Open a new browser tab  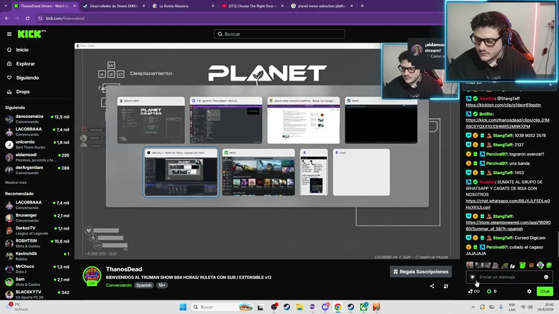362,6
